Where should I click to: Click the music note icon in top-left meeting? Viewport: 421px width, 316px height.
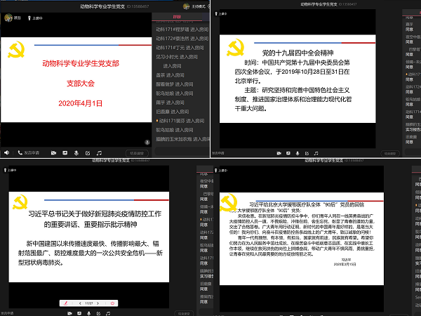pyautogui.click(x=99, y=152)
